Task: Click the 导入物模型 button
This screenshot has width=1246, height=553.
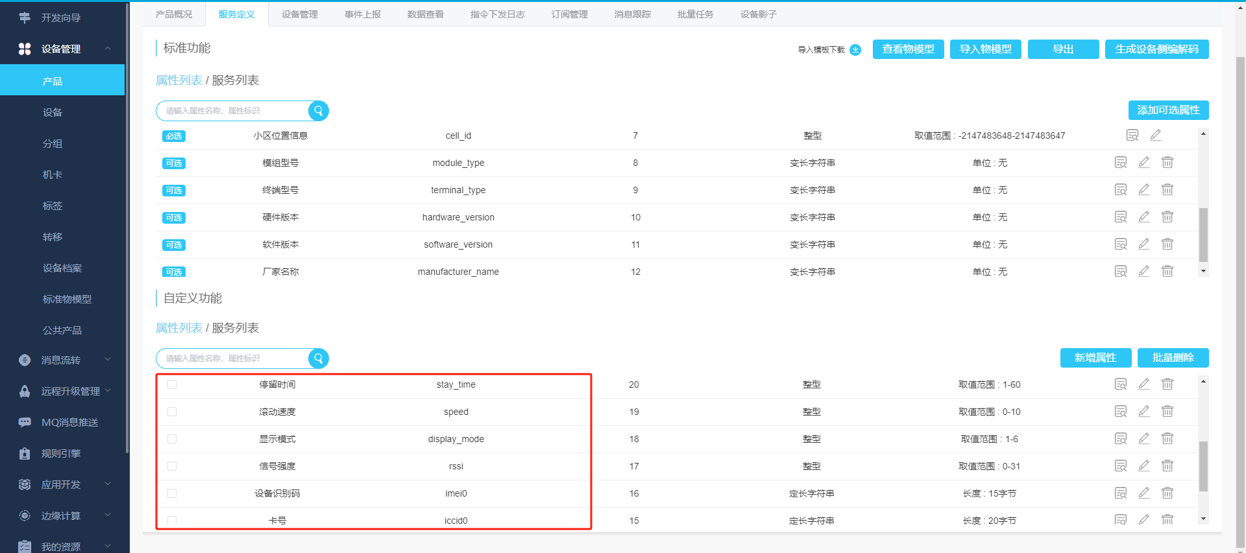Action: click(x=986, y=49)
